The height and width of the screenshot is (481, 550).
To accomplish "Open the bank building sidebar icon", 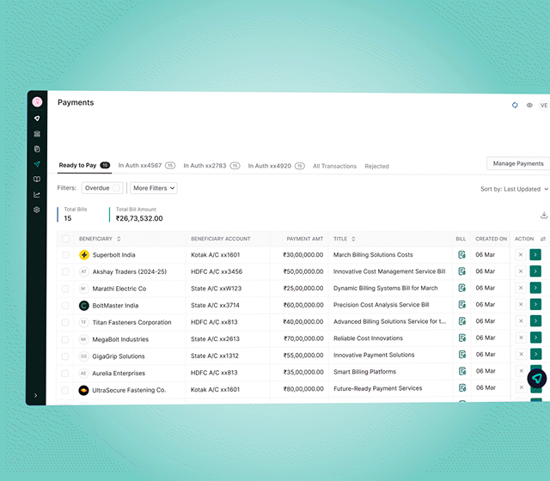I will [x=37, y=134].
